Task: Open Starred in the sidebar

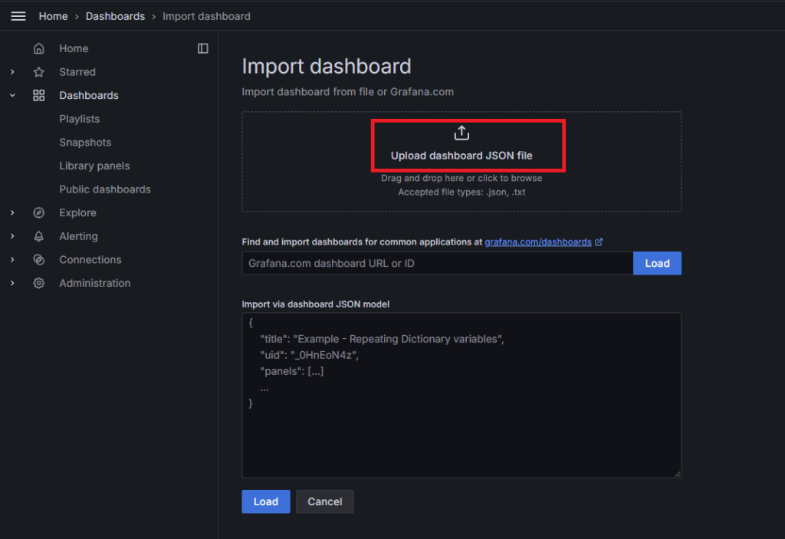Action: 77,72
